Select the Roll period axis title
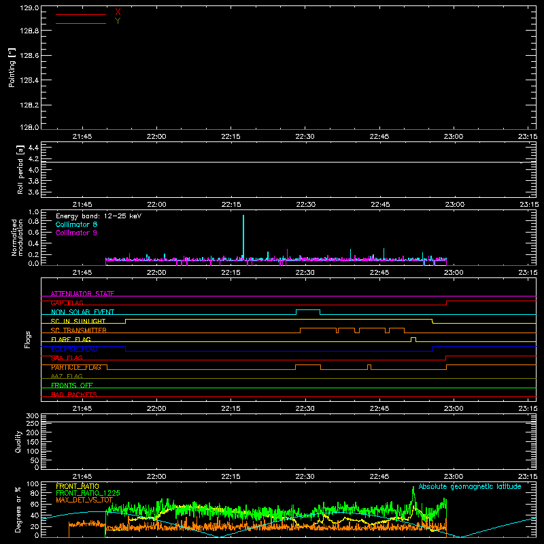The height and width of the screenshot is (544, 544). coord(20,169)
